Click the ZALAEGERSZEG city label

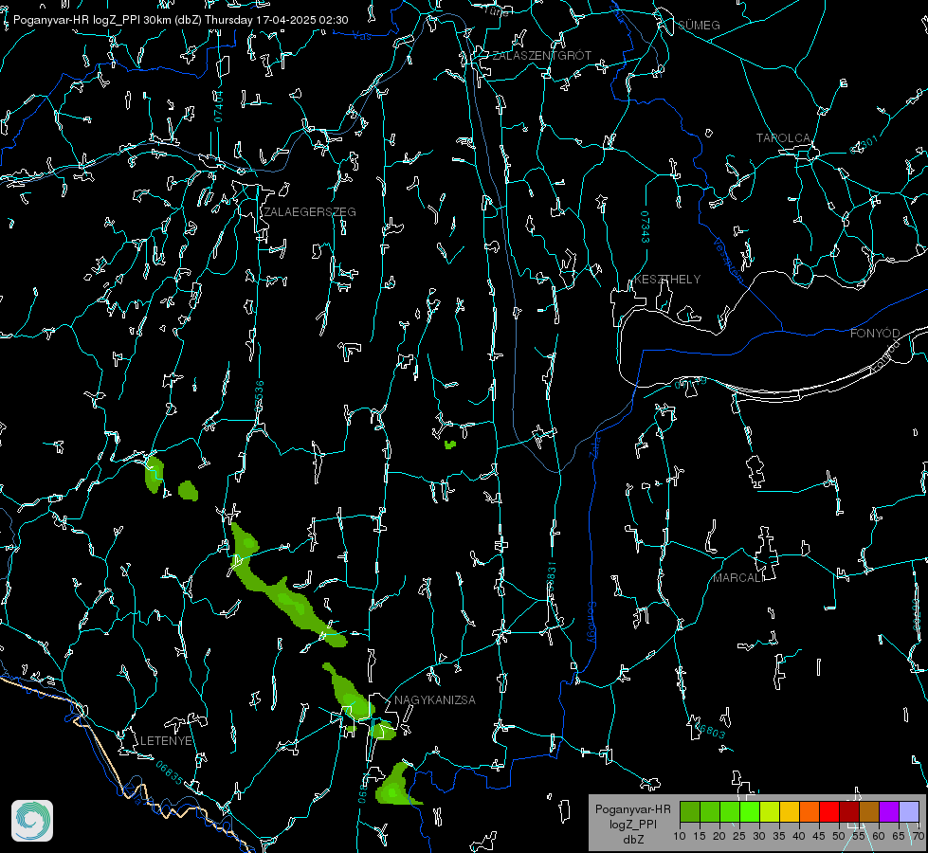tap(310, 212)
